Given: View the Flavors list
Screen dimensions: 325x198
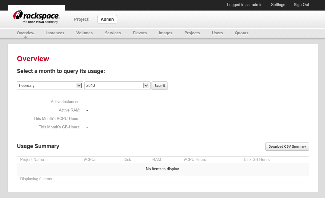Looking at the screenshot, I should [140, 33].
